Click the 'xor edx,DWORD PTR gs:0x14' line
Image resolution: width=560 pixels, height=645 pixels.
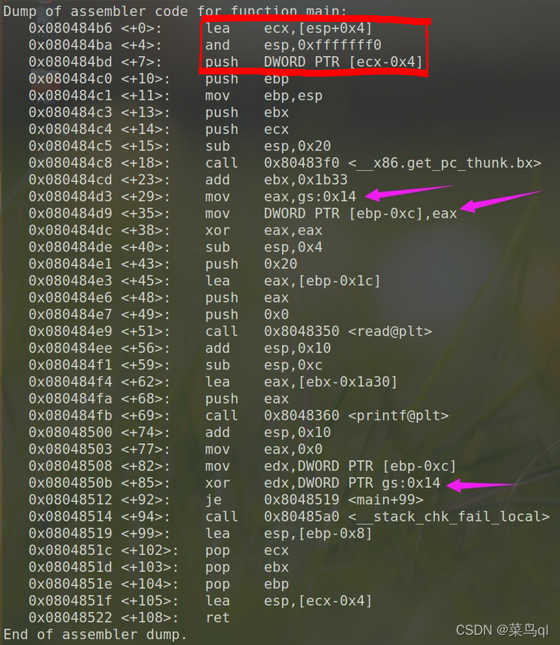[323, 483]
